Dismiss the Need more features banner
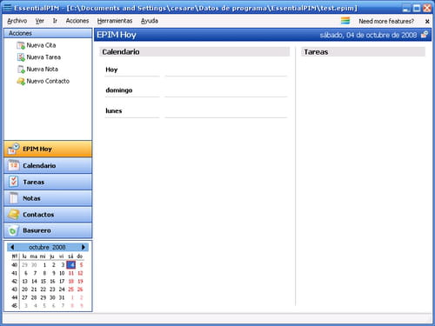The image size is (435, 326). (x=427, y=21)
